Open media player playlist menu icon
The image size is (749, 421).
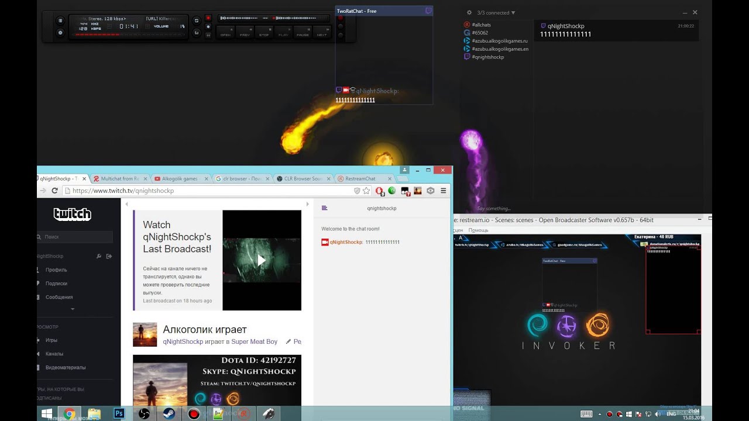click(x=60, y=20)
